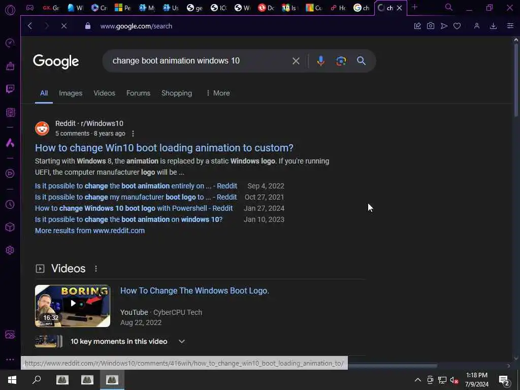Start Google voice search microphone
The height and width of the screenshot is (390, 520).
[x=321, y=61]
